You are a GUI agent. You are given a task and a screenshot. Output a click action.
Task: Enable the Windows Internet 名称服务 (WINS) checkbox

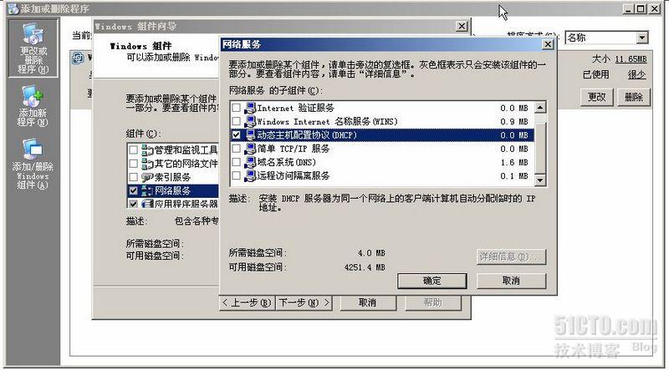(236, 122)
